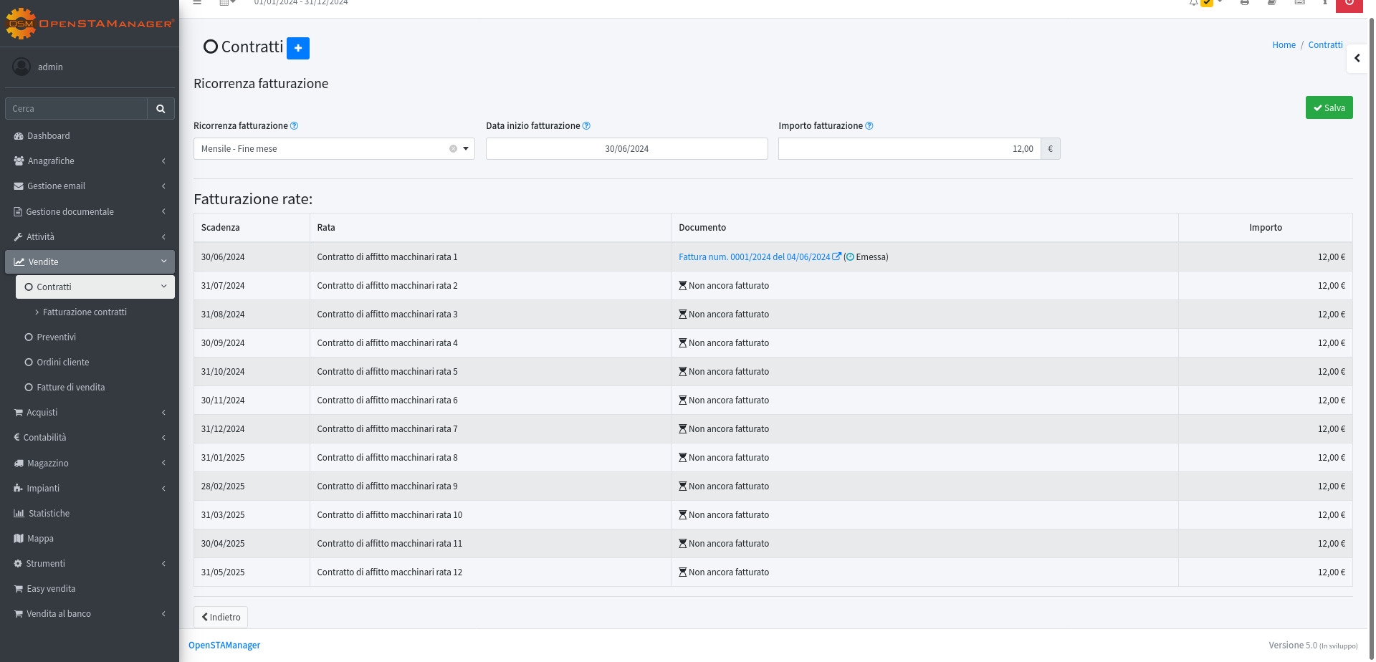Open the external link icon beside Fattura 0001/2024

[836, 256]
